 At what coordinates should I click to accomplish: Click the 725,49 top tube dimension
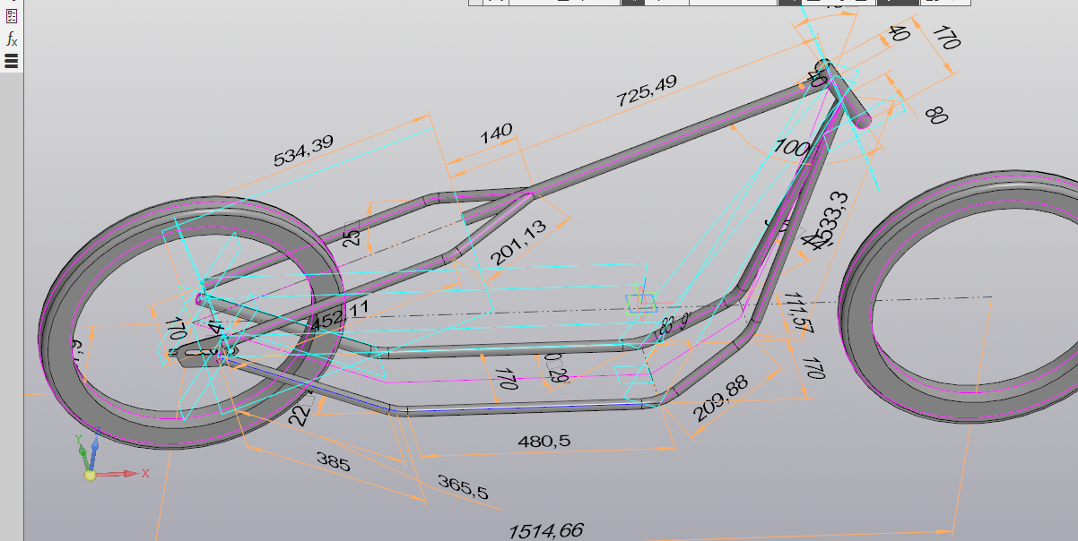pyautogui.click(x=646, y=91)
